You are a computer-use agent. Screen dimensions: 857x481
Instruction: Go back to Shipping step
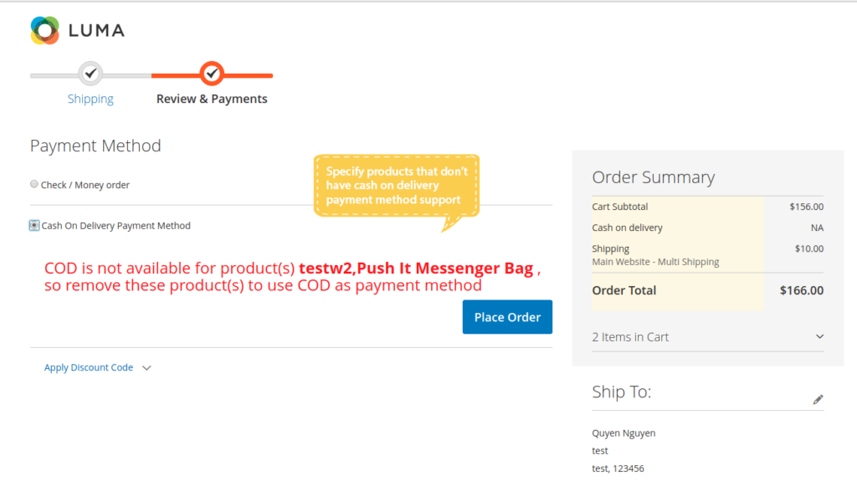coord(90,99)
